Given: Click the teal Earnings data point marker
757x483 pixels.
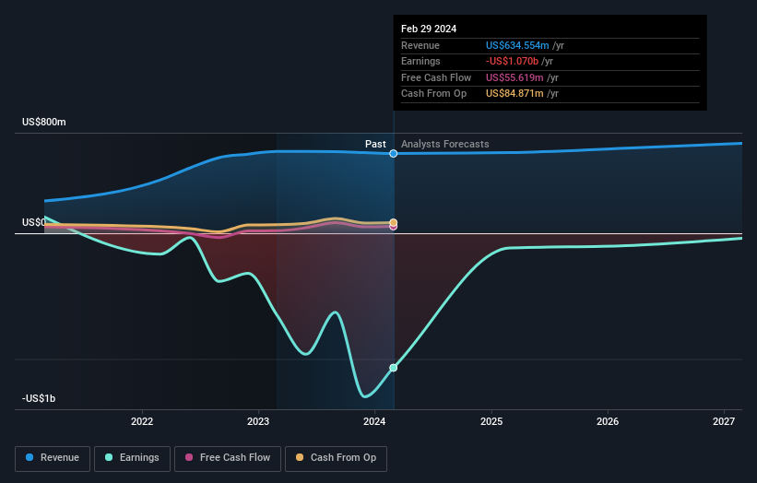Looking at the screenshot, I should 394,368.
